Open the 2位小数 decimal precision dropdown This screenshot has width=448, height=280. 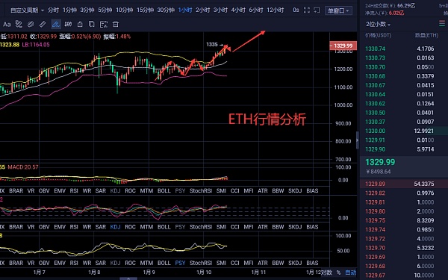(x=378, y=25)
